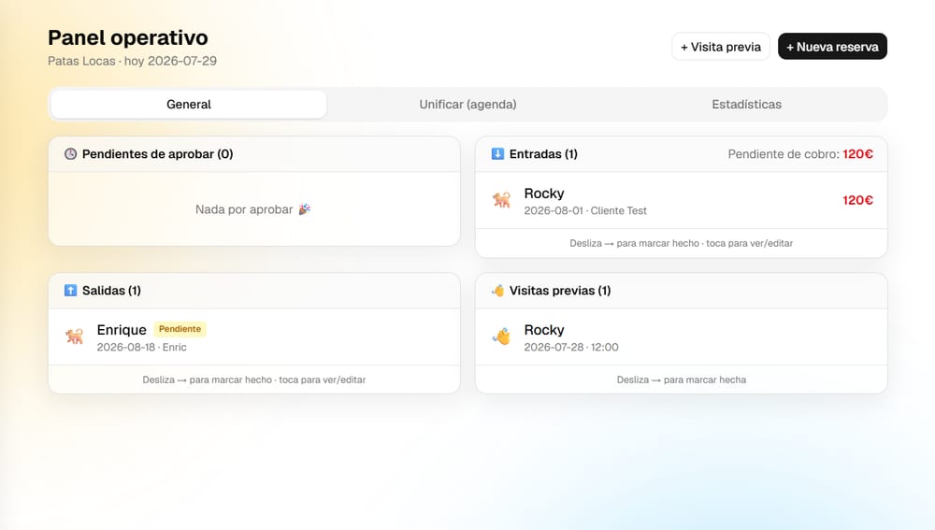935x530 pixels.
Task: Click the blue up-arrow Salidas icon
Action: click(x=70, y=291)
